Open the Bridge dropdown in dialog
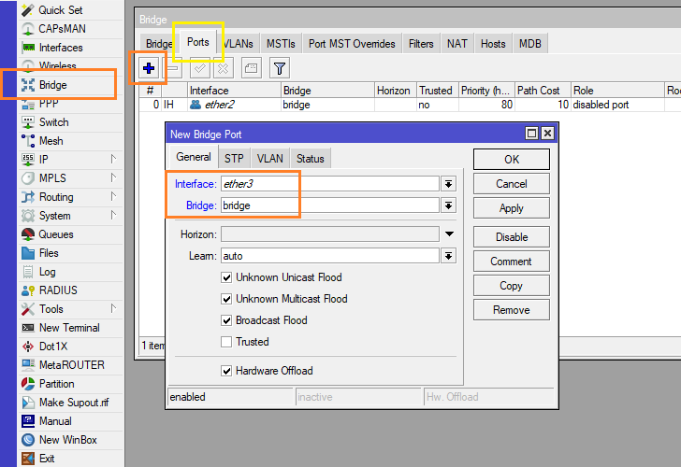681x467 pixels. coord(448,205)
